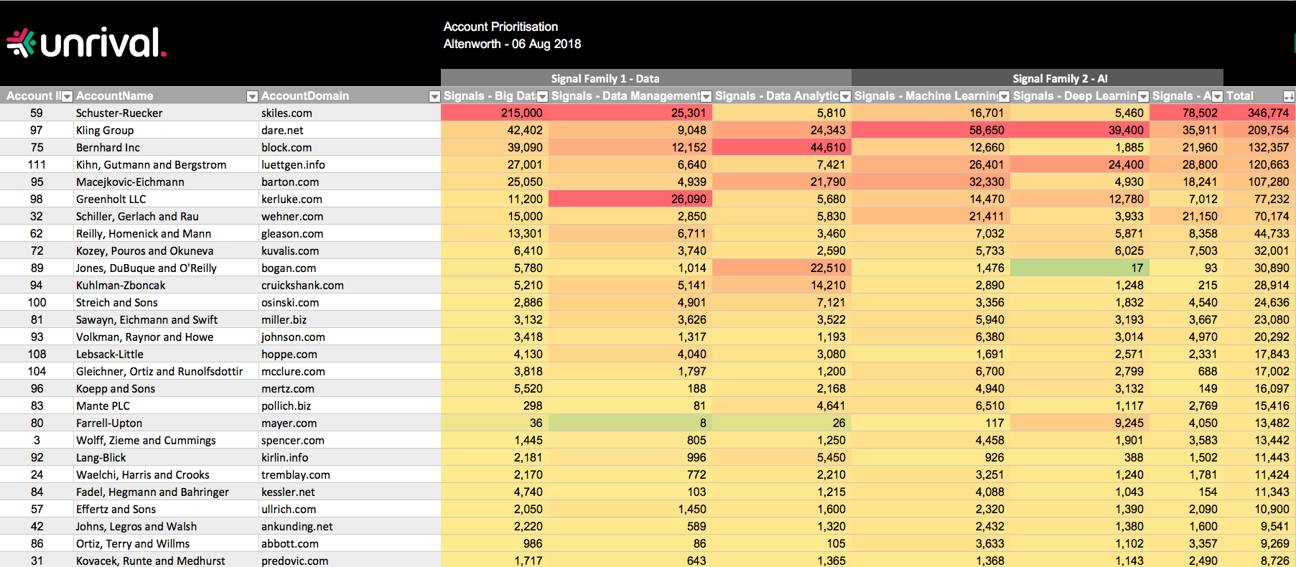
Task: Open Signals - Machine Learning filter arrow
Action: (1004, 96)
